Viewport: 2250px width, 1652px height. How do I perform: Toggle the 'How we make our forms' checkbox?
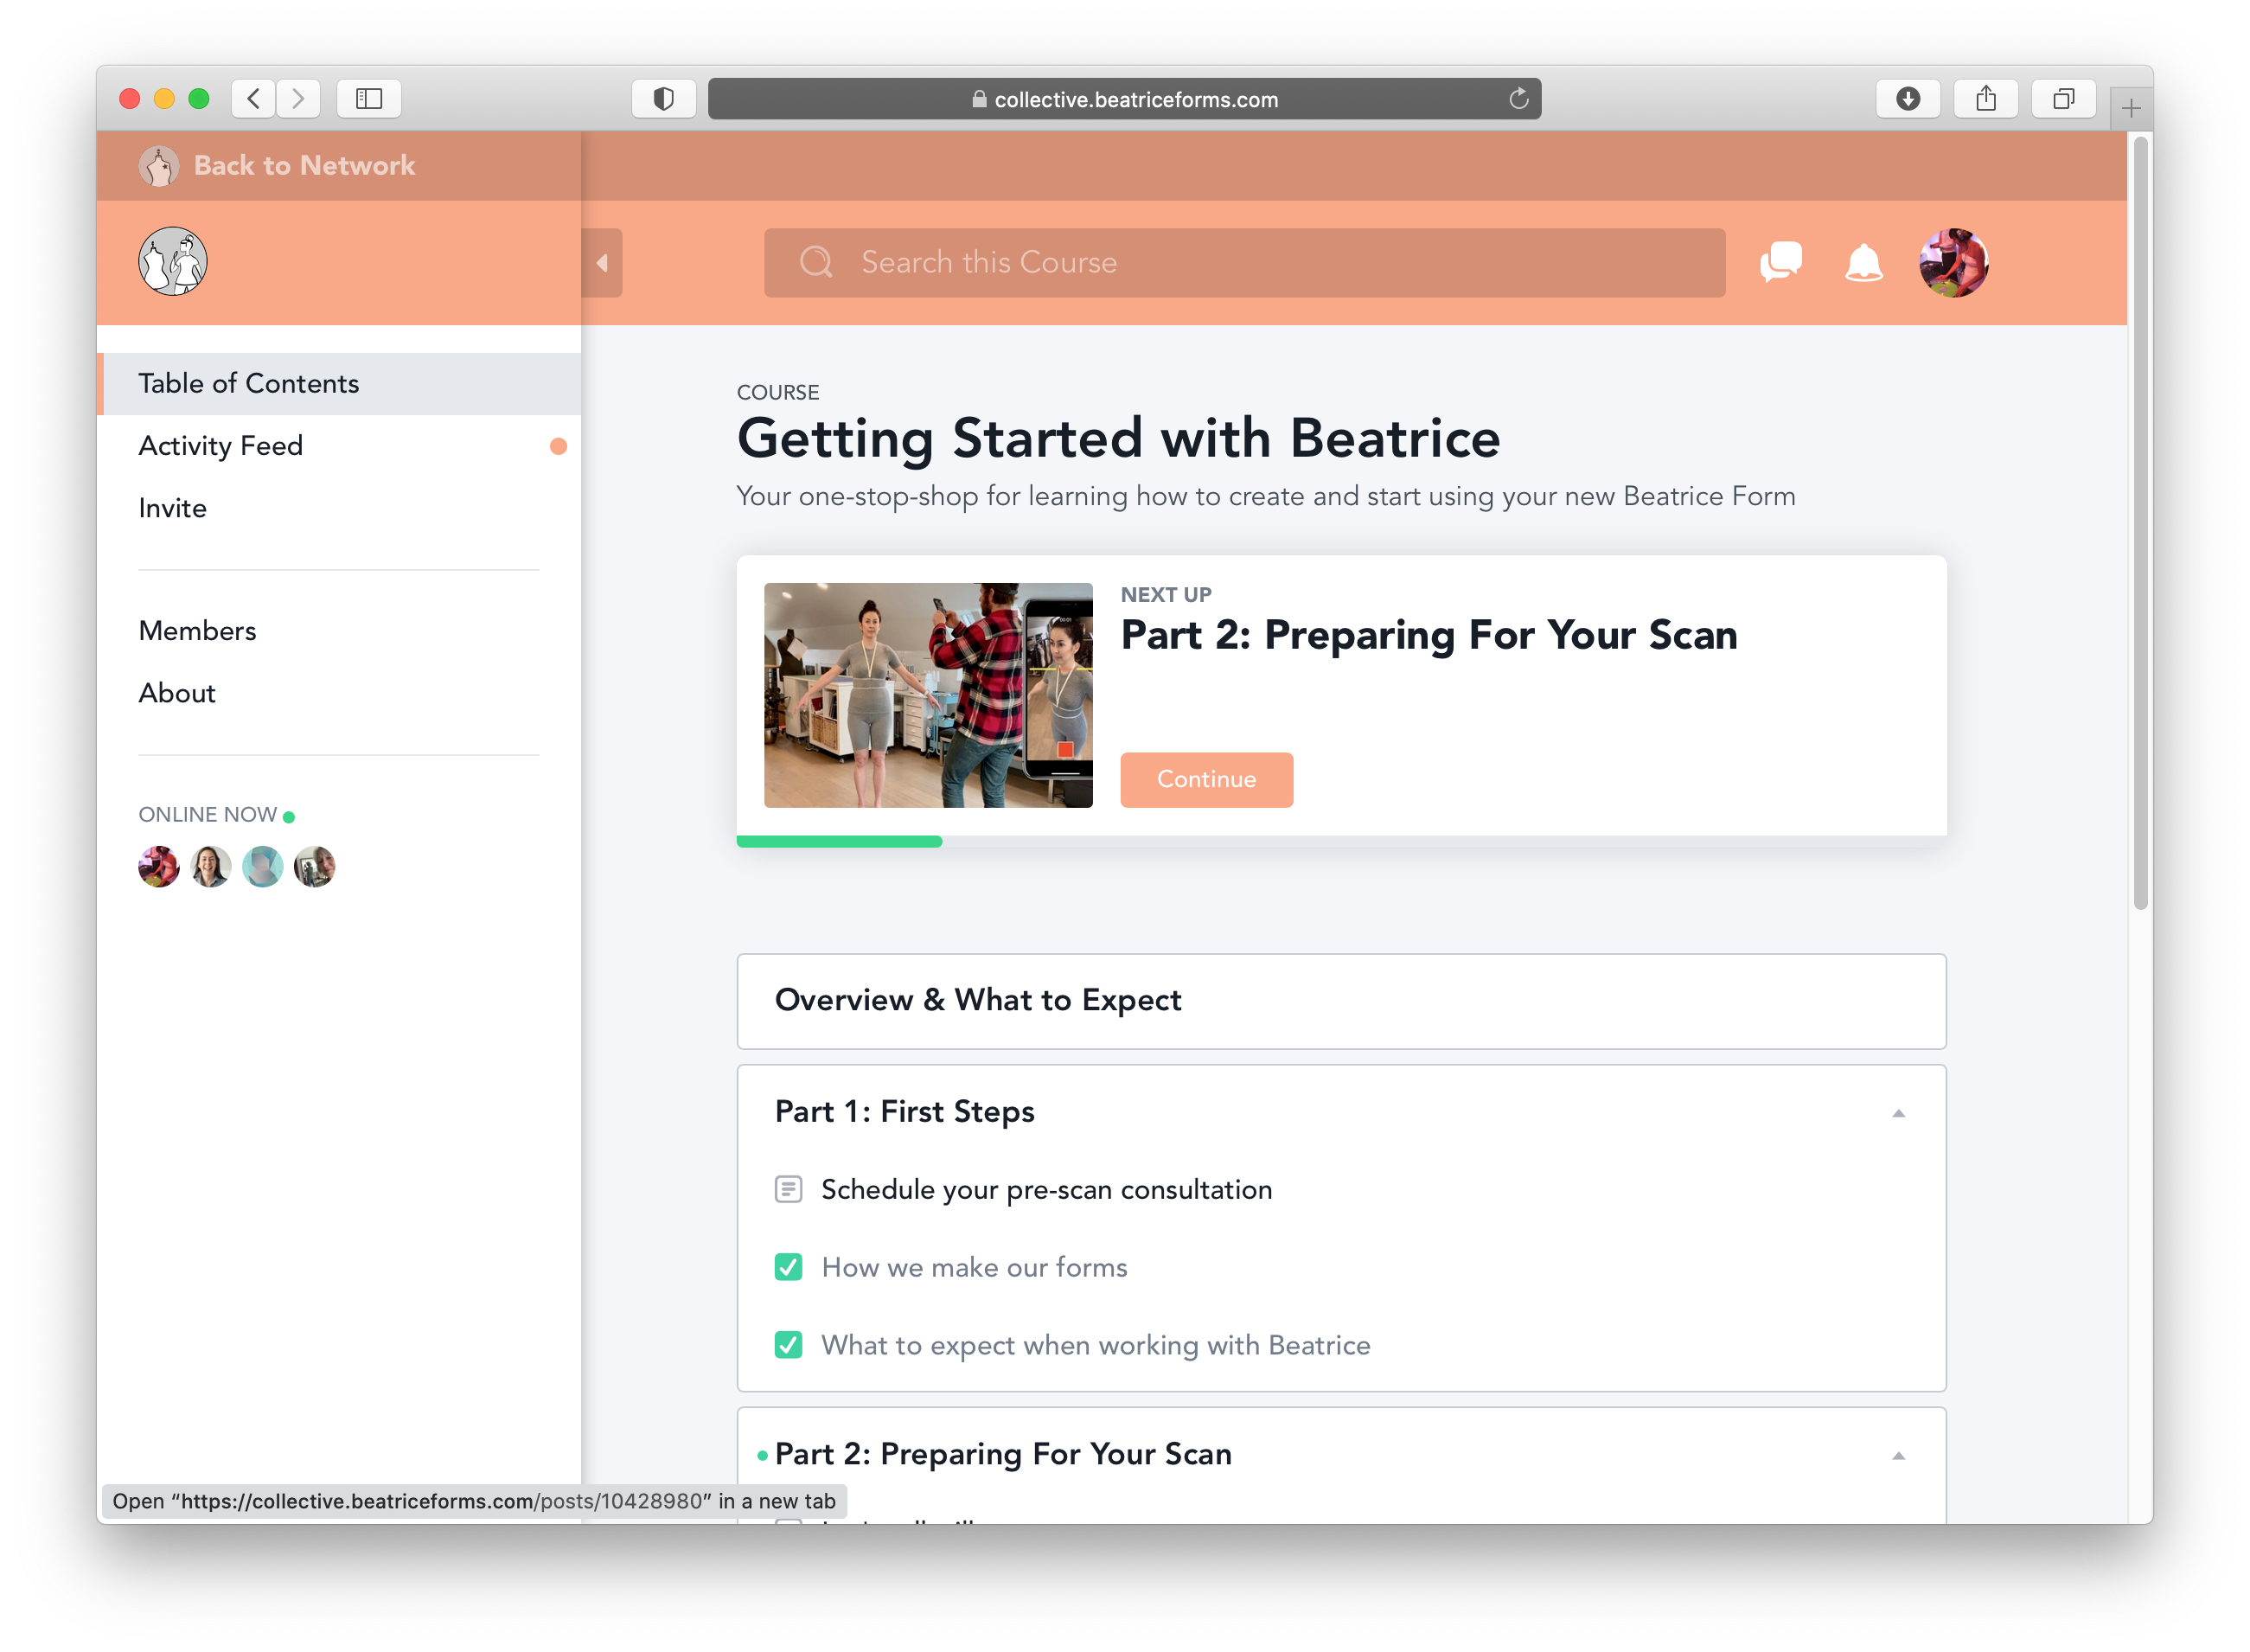(789, 1267)
